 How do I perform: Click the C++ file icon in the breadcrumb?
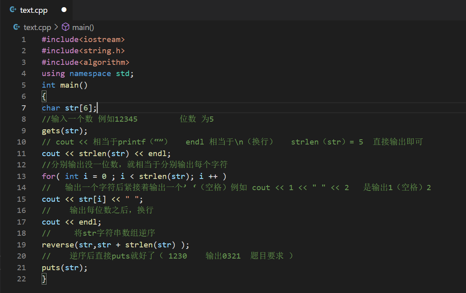point(16,27)
